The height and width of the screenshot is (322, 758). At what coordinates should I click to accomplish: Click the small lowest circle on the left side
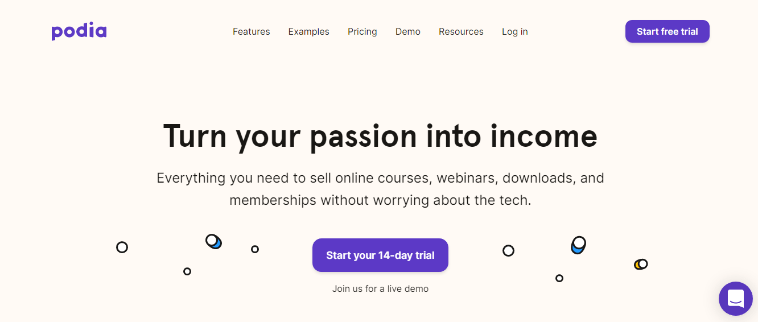(x=187, y=271)
